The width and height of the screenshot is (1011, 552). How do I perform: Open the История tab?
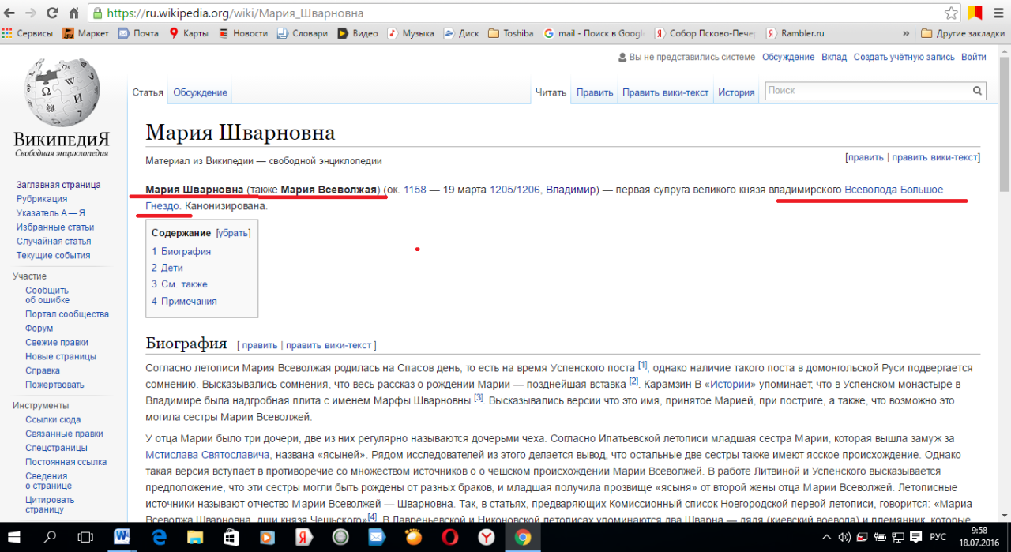click(736, 93)
